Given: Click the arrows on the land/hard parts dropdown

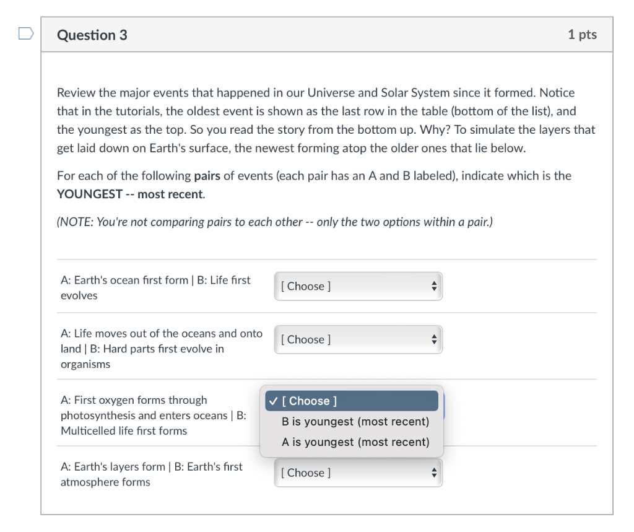Looking at the screenshot, I should coord(434,339).
